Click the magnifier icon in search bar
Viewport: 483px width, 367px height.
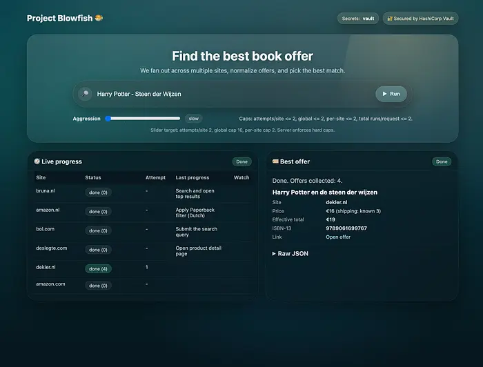pyautogui.click(x=85, y=94)
